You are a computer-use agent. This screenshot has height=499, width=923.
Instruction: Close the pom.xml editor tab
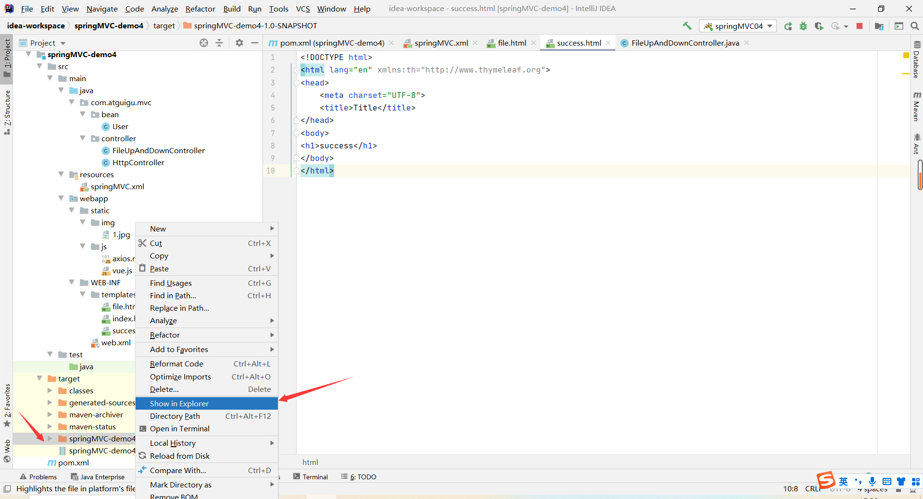pos(391,43)
